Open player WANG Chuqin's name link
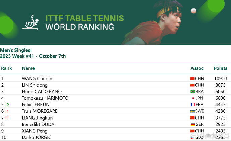This screenshot has width=231, height=141. pos(37,79)
